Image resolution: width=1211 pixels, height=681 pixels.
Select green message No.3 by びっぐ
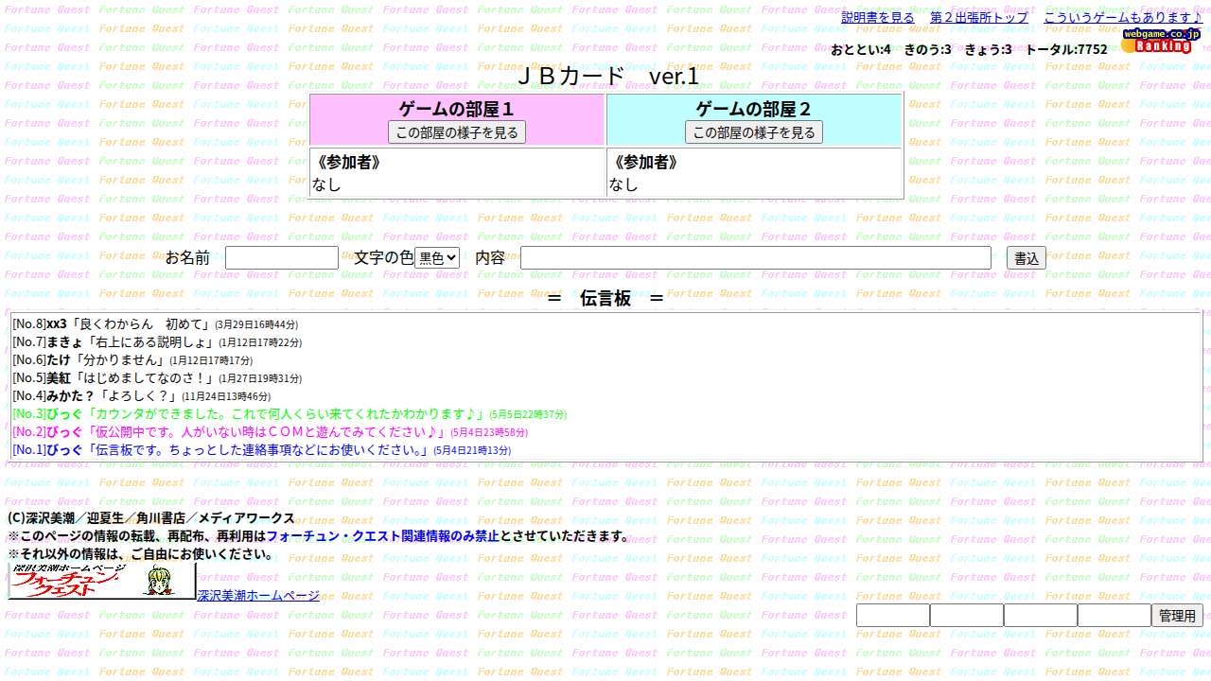290,414
